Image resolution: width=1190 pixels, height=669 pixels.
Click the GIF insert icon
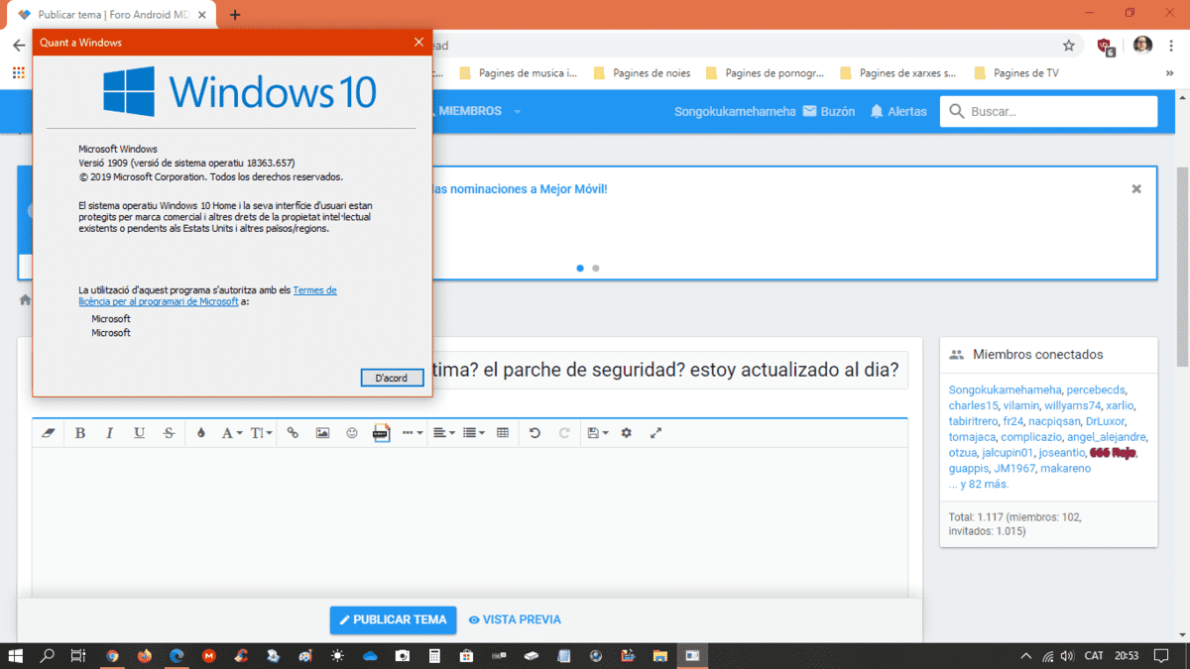click(381, 433)
